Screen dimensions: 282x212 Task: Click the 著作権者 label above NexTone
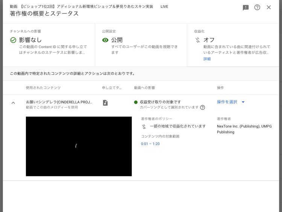[x=224, y=119]
